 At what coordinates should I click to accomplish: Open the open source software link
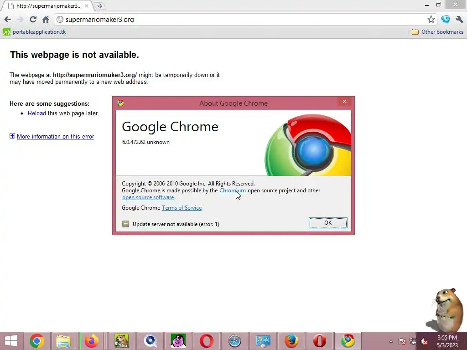pos(148,197)
